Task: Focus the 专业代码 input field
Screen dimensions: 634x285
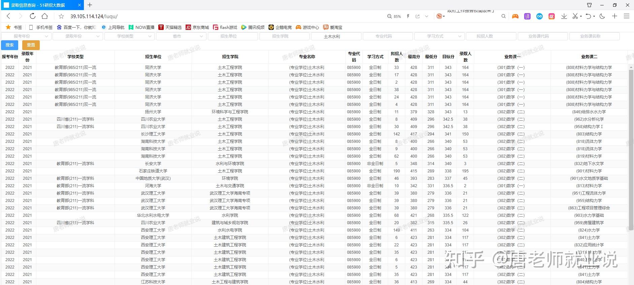Action: pyautogui.click(x=388, y=36)
